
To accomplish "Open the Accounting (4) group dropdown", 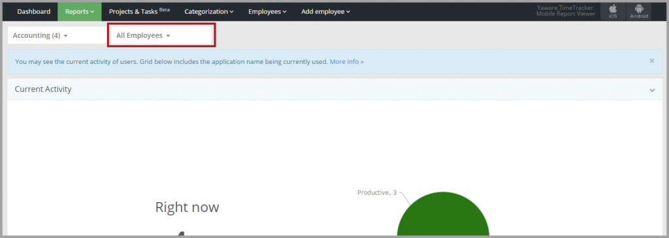I will 57,35.
